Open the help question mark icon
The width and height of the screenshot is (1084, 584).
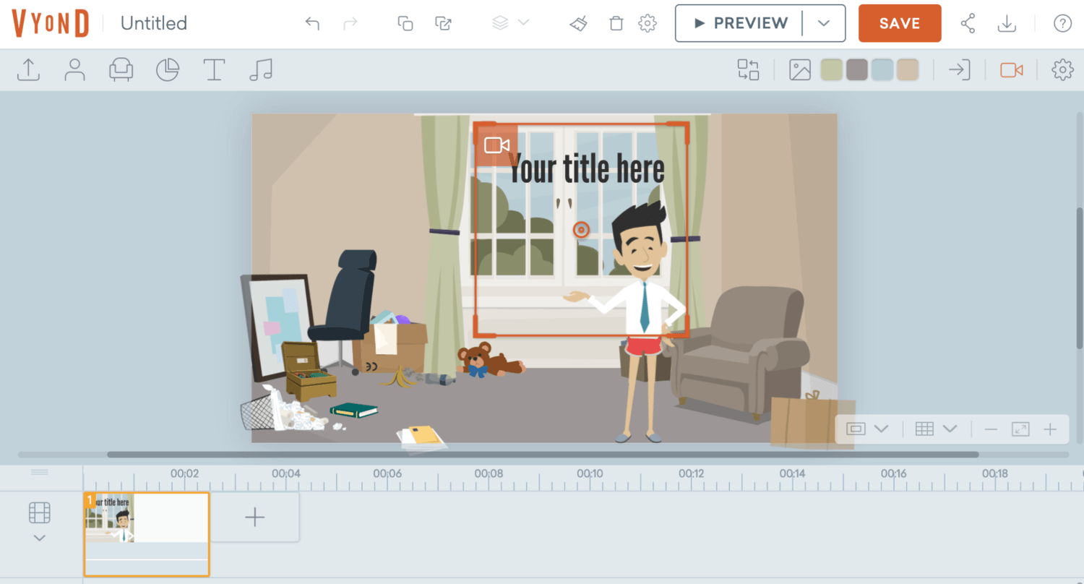point(1062,23)
